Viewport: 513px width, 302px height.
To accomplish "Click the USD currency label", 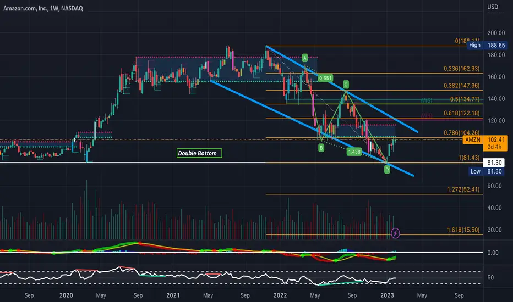I will pos(493,7).
